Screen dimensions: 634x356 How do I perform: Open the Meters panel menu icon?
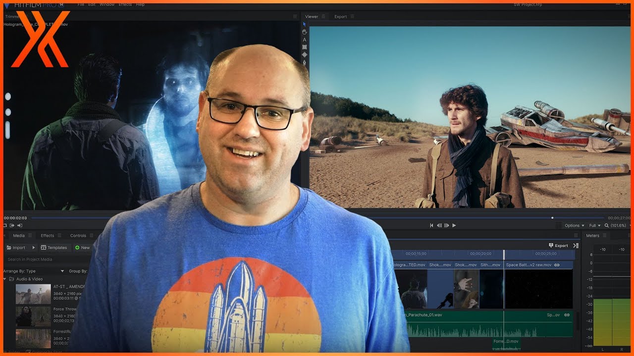click(605, 235)
